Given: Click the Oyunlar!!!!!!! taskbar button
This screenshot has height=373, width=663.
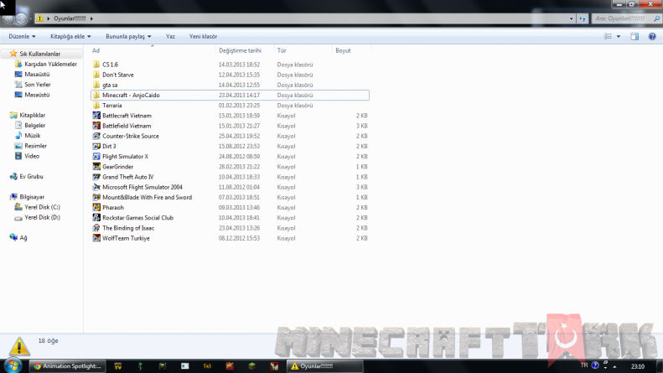Looking at the screenshot, I should tap(324, 365).
